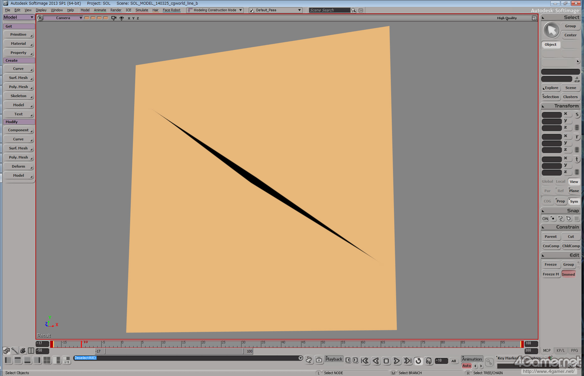This screenshot has height=376, width=584.
Task: Click the snap to surfaces icon
Action: 569,219
